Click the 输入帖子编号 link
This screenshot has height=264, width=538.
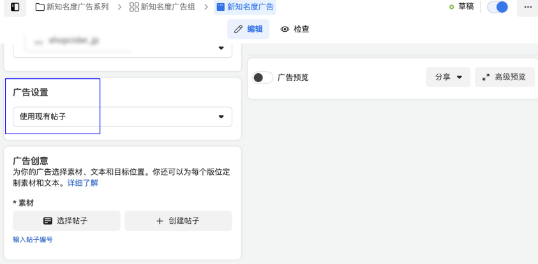click(33, 240)
